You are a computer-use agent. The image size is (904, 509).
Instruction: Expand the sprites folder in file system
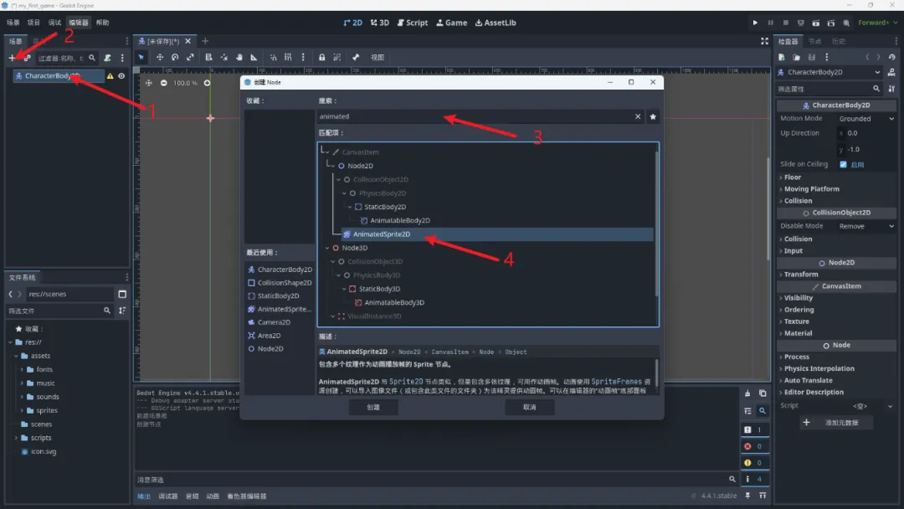[x=22, y=410]
